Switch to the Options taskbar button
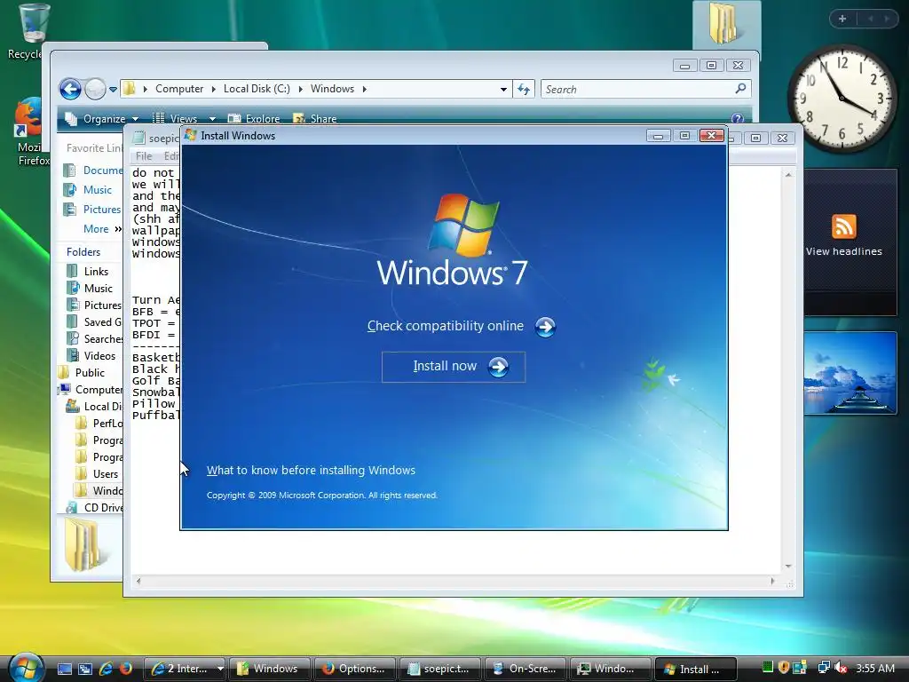 [354, 669]
